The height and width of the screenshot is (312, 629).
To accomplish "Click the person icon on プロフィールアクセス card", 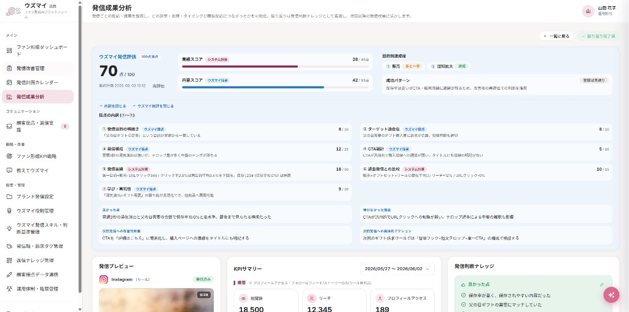I will pyautogui.click(x=380, y=298).
